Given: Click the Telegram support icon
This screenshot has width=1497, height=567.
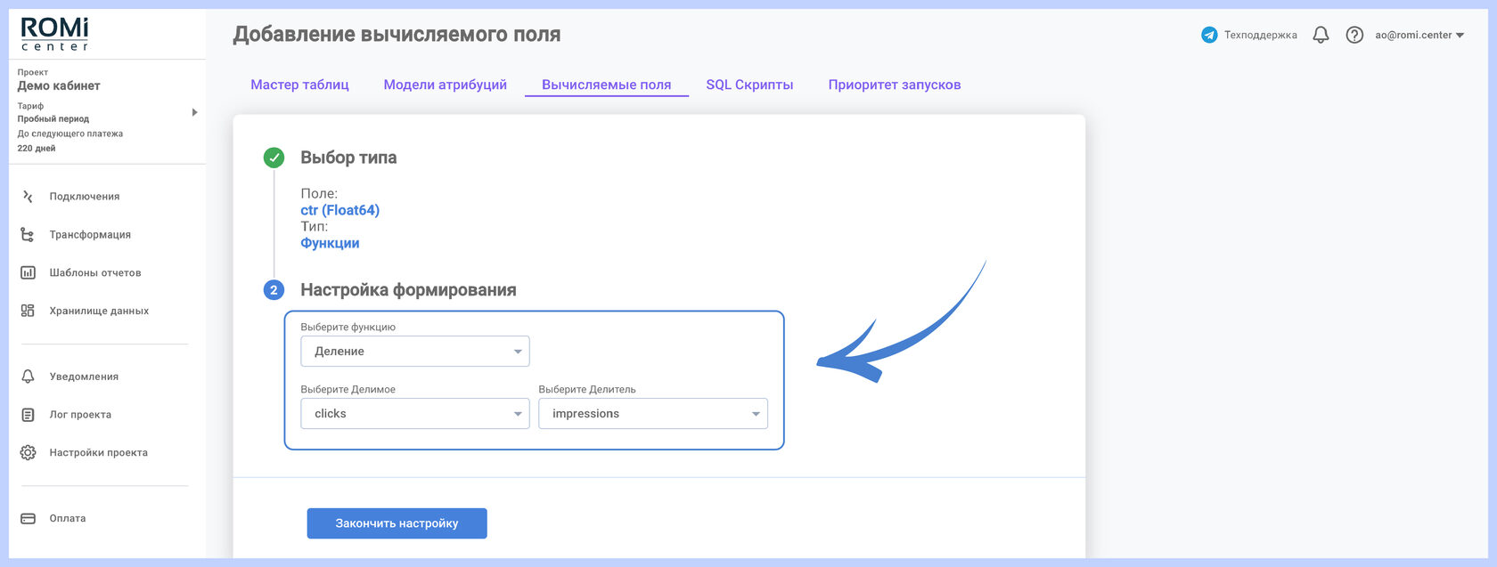Looking at the screenshot, I should coord(1209,35).
